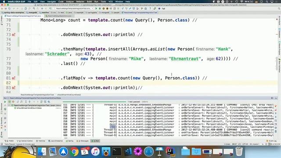Collapse ReactiveMongoTemplateIntegrationTest tree node
The image size is (281, 158).
9,105
